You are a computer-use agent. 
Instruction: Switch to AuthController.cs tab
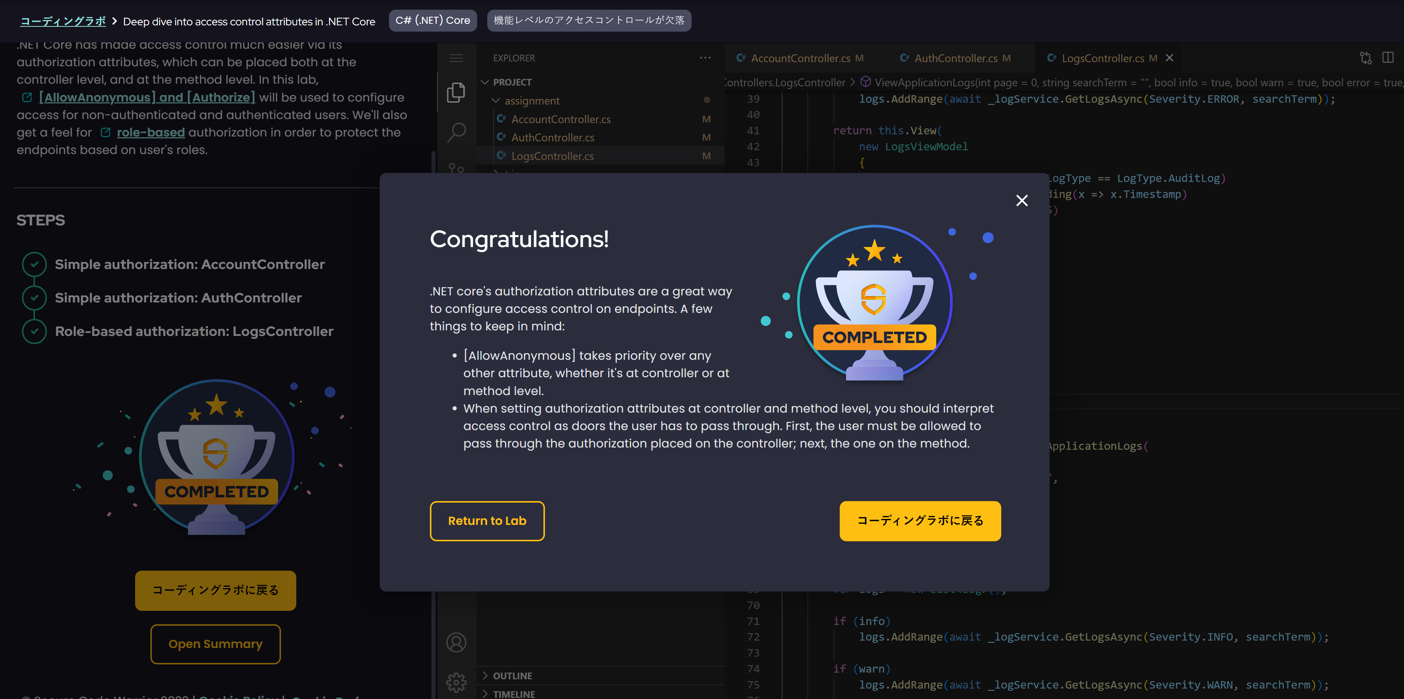pyautogui.click(x=957, y=58)
